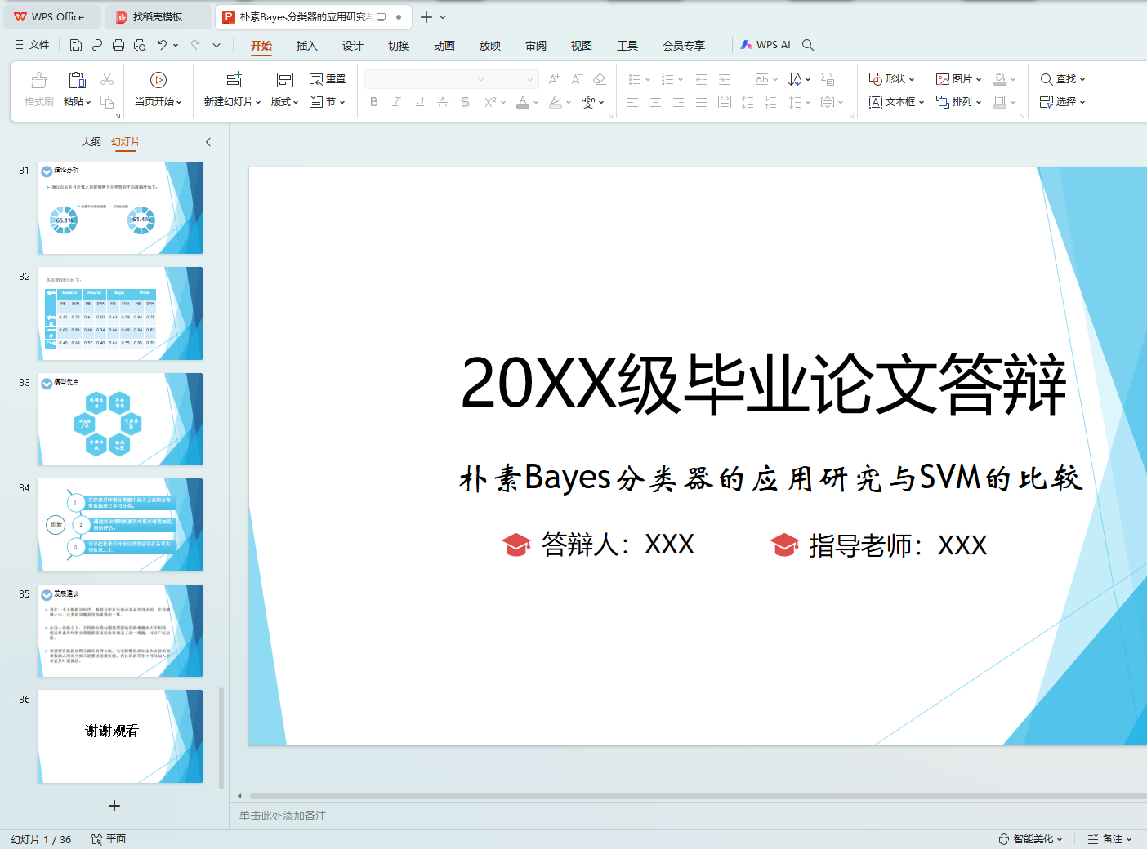Switch to the 切换 ribbon tab

(x=399, y=46)
